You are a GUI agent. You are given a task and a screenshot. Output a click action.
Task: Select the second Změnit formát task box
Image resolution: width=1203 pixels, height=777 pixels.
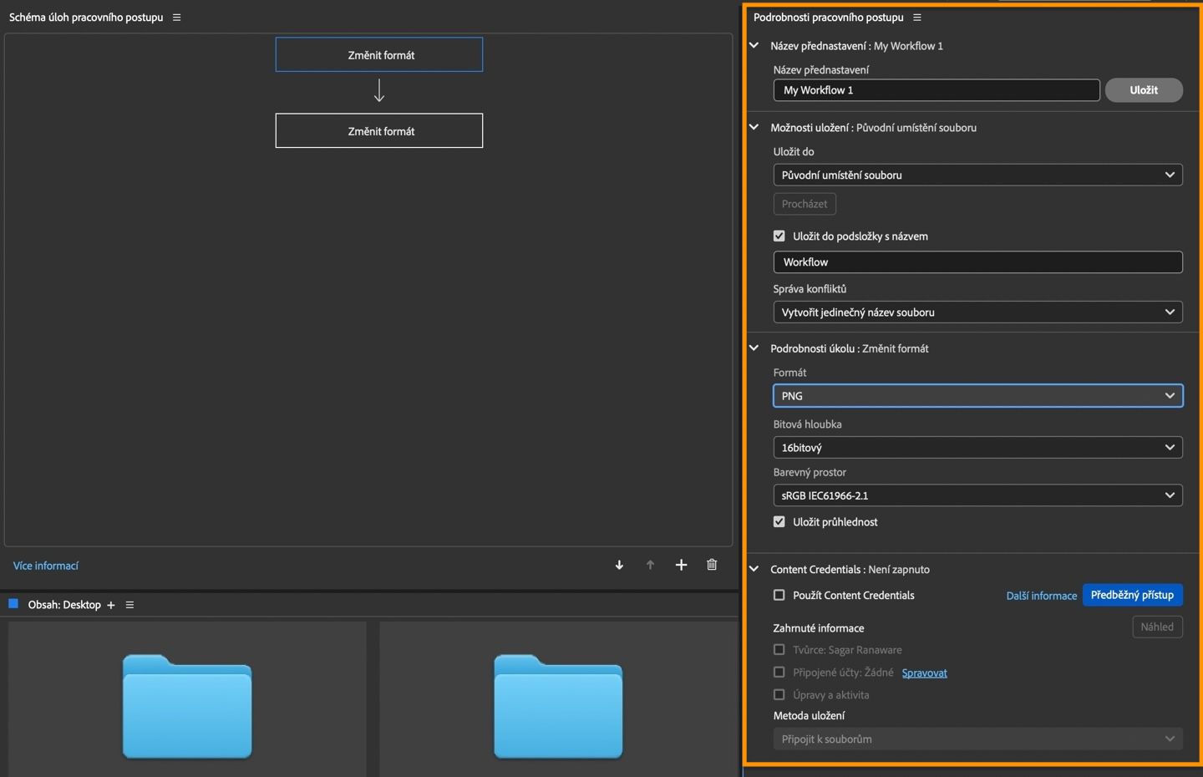[379, 130]
